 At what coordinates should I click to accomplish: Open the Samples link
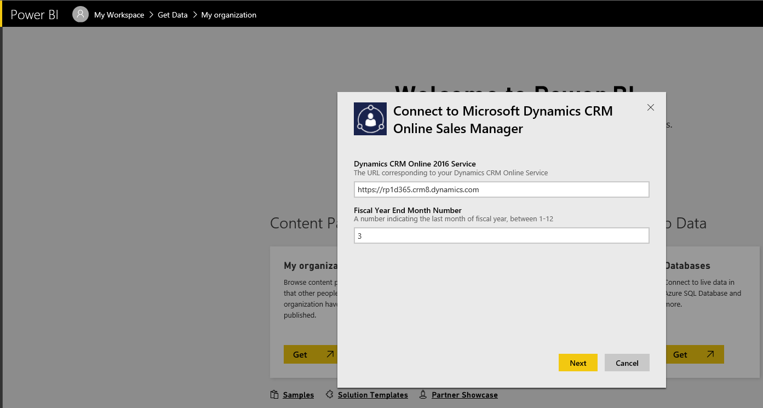(298, 394)
